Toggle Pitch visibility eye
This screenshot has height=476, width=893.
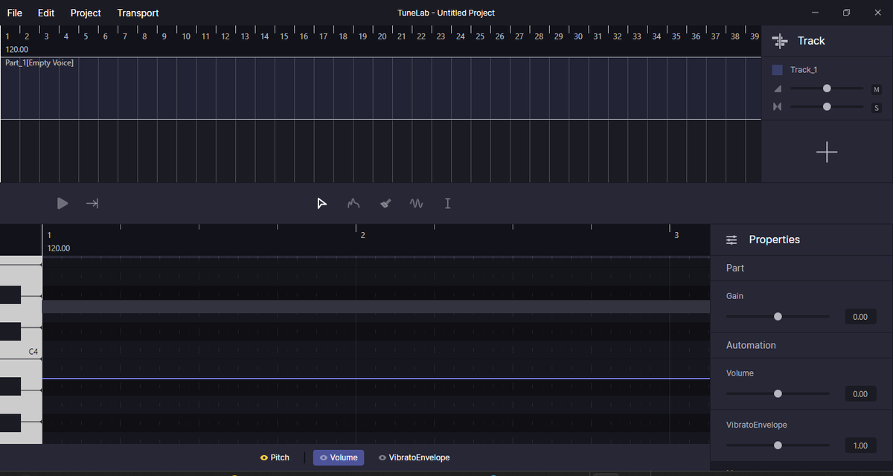263,457
